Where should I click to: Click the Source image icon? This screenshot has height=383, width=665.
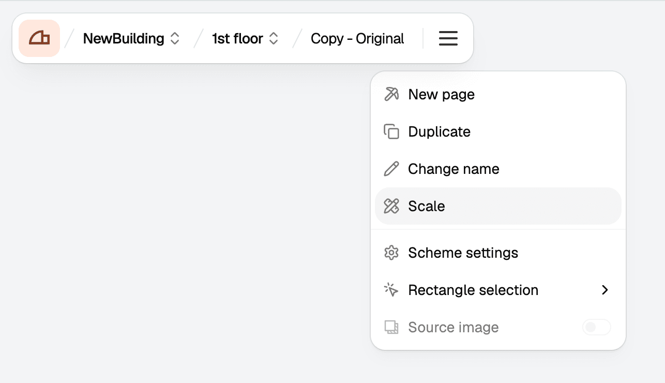pos(391,327)
